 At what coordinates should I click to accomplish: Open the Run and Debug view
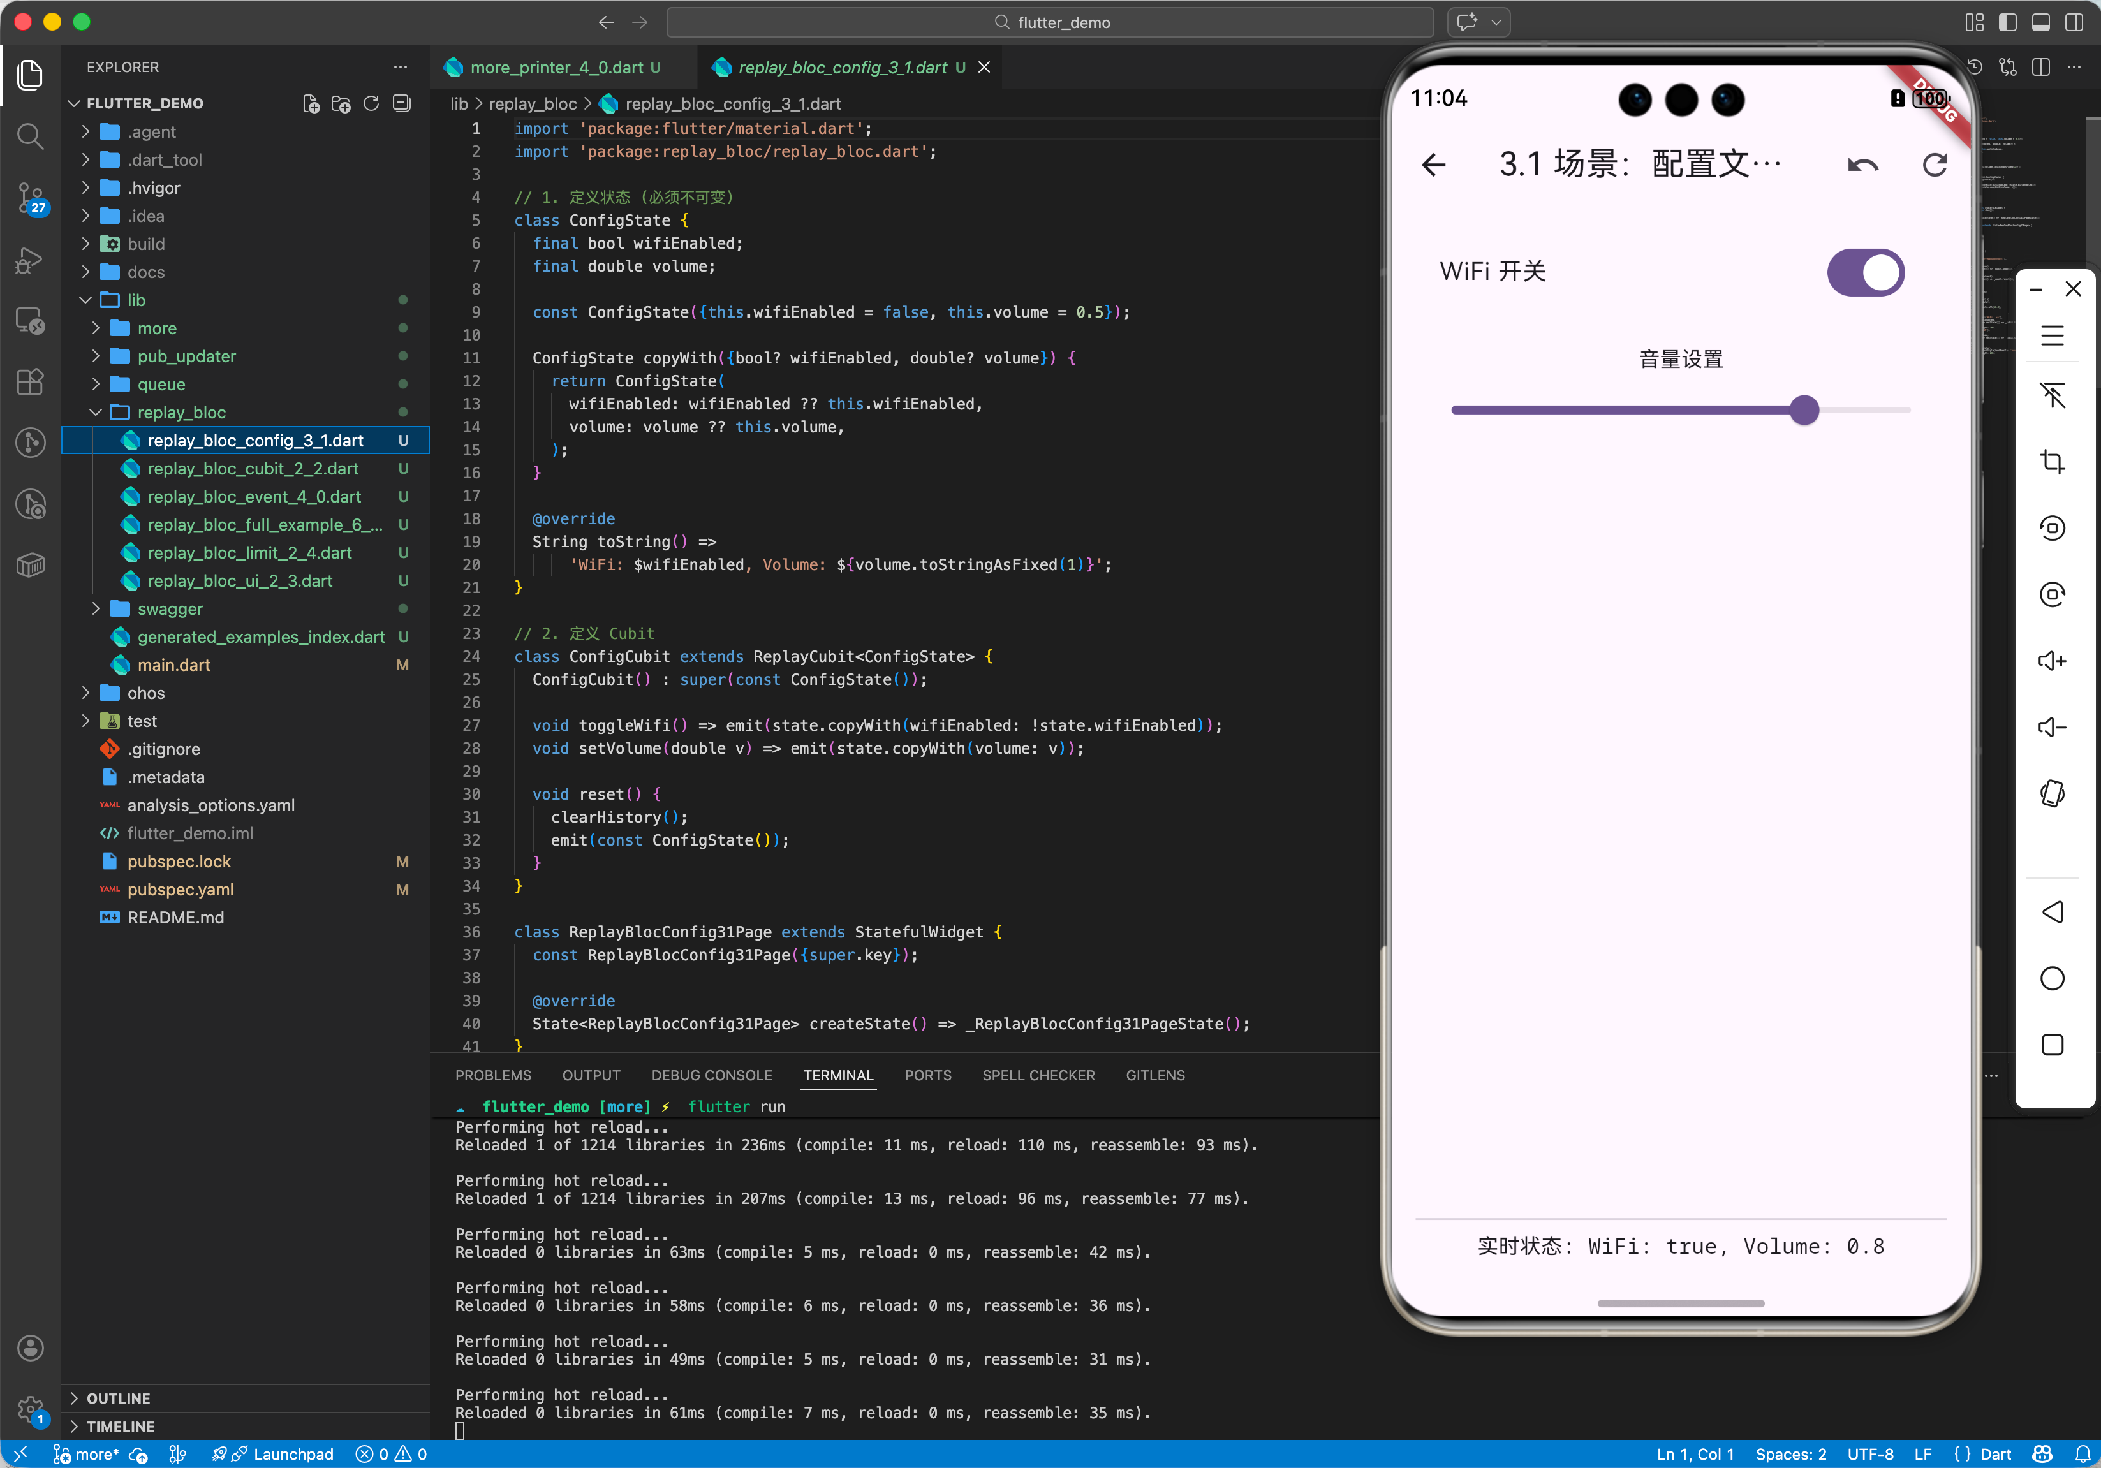point(30,260)
